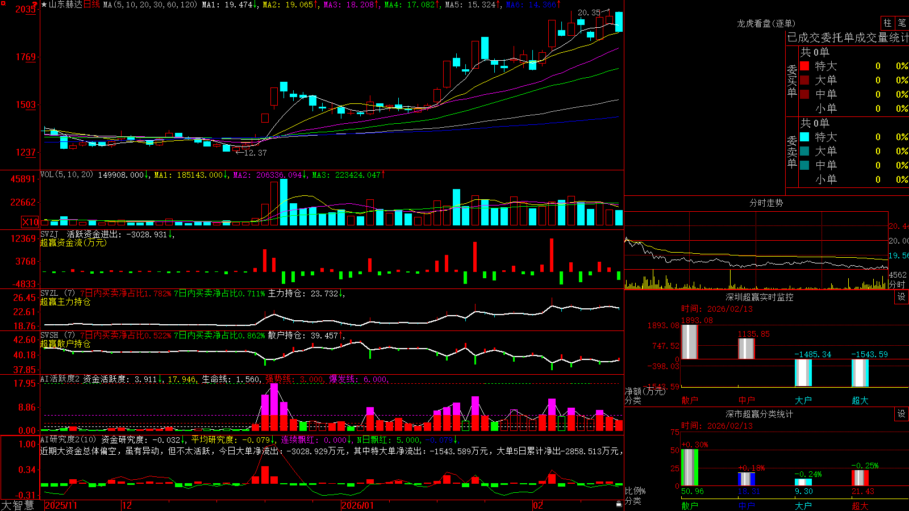
Task: Click the 9.30 大户 bar in 分类统计
Action: click(x=803, y=482)
